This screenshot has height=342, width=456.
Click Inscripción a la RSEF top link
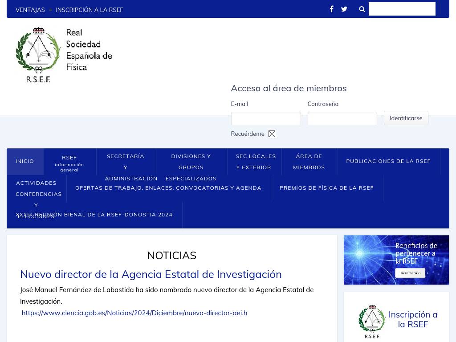89,10
